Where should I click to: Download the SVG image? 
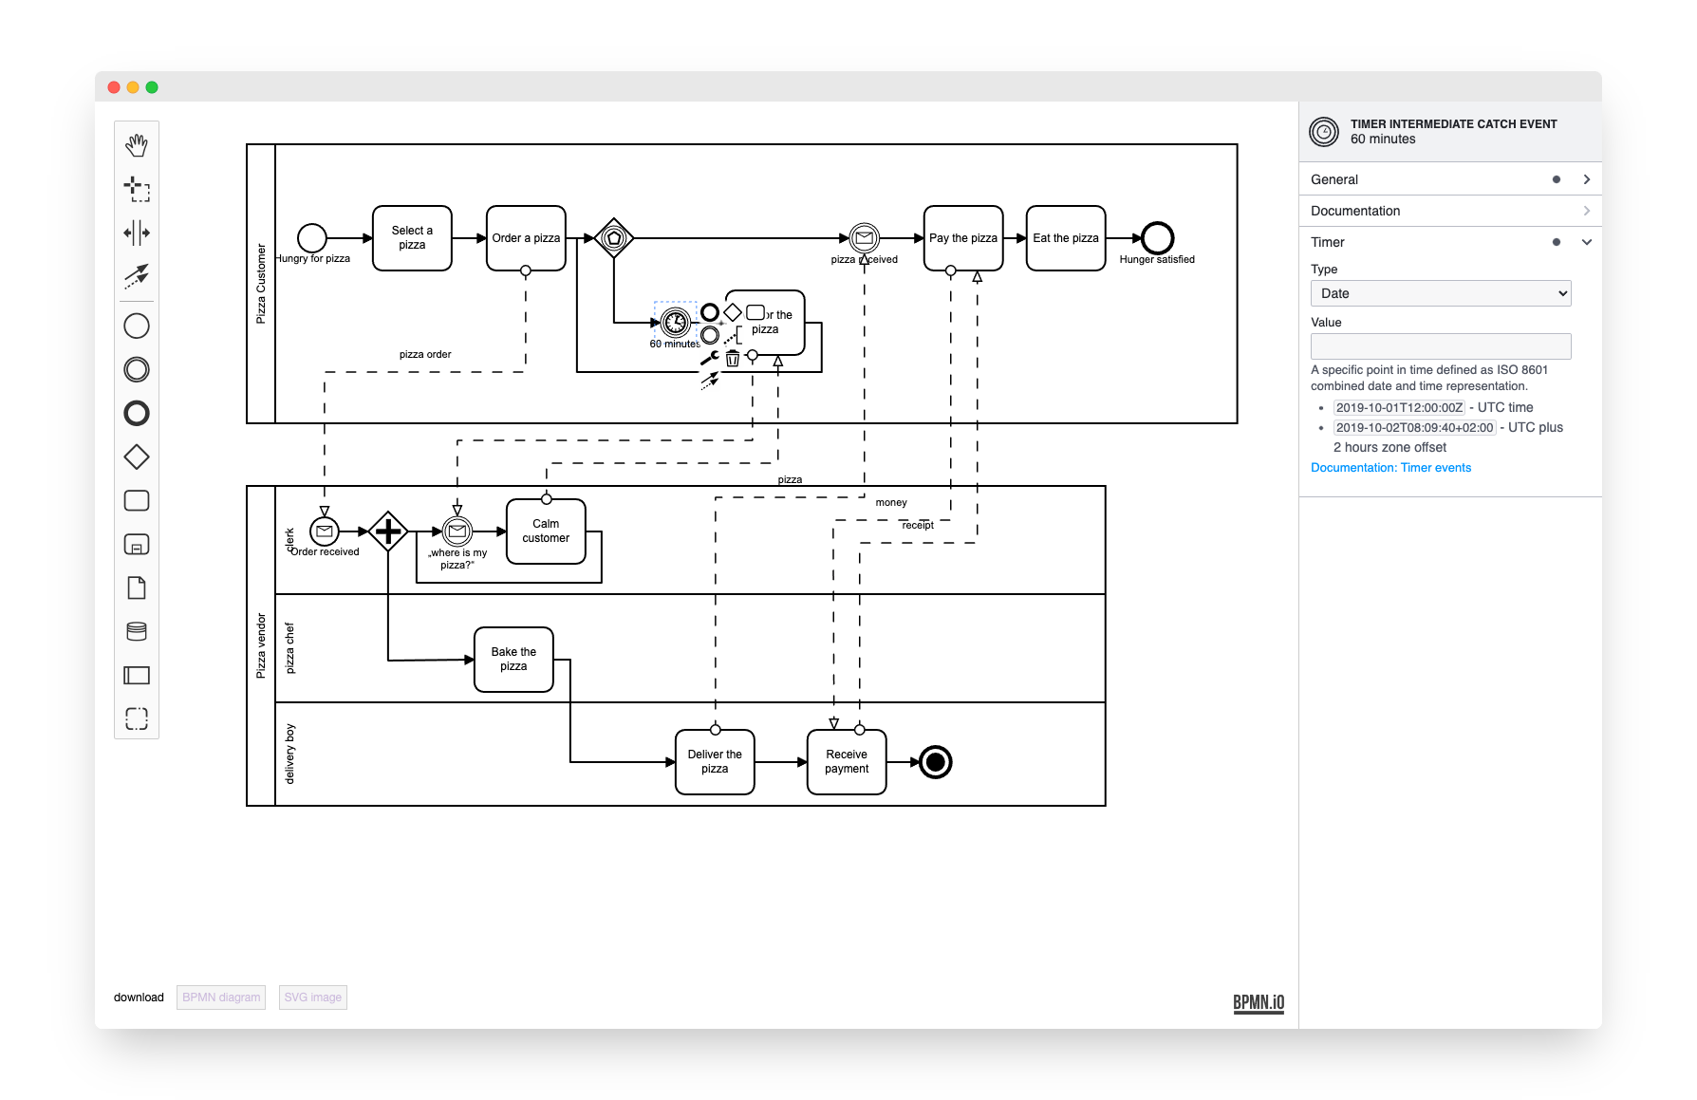pos(313,997)
